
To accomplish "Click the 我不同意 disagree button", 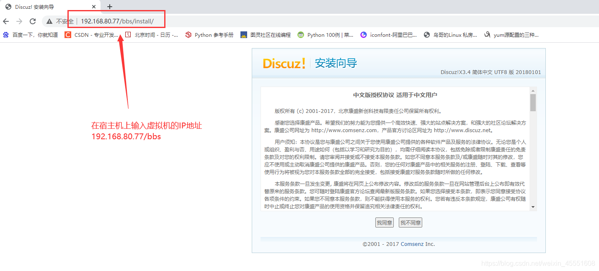I will pos(411,223).
